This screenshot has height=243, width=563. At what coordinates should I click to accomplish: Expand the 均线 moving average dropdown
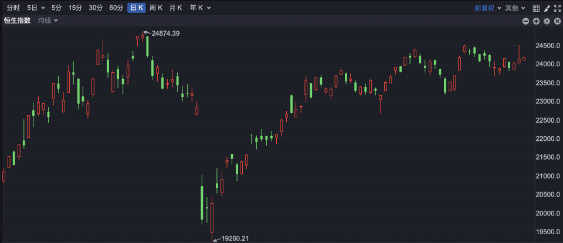48,21
